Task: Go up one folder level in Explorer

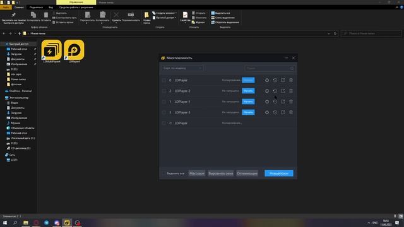Action: [x=20, y=33]
